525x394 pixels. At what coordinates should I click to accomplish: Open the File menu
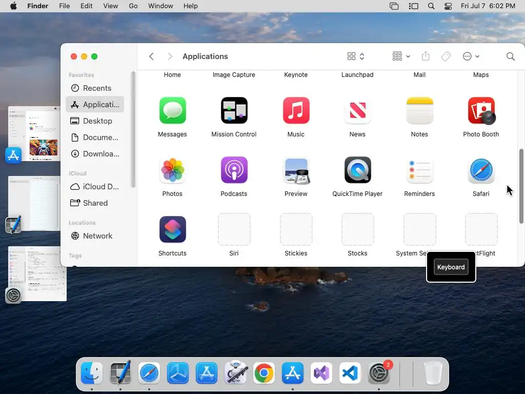pos(64,6)
